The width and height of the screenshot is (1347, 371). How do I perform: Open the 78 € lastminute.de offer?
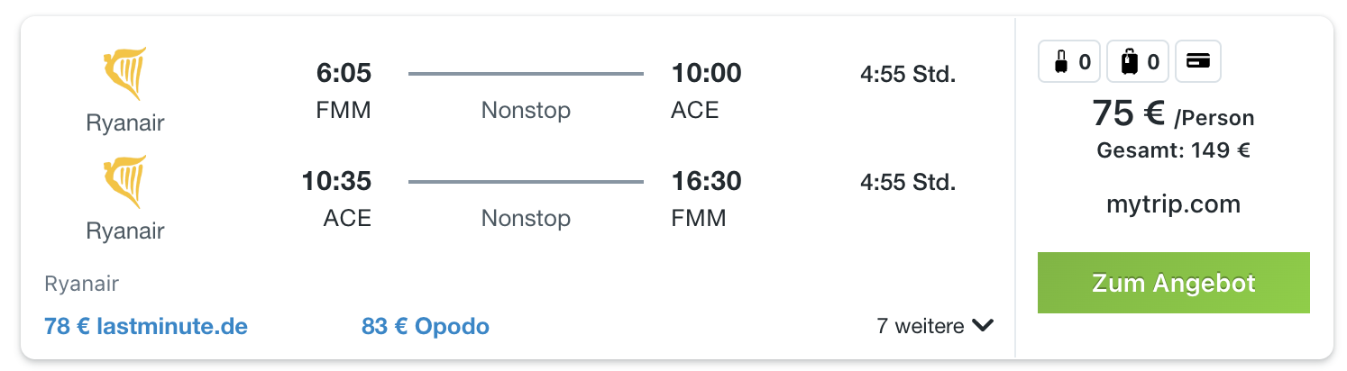146,326
